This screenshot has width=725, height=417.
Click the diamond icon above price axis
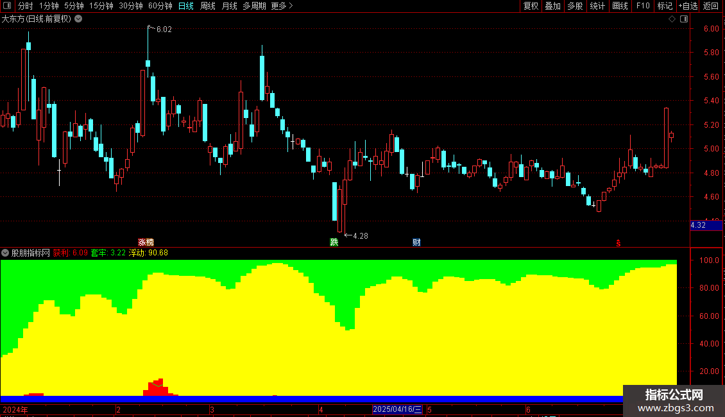pyautogui.click(x=672, y=19)
